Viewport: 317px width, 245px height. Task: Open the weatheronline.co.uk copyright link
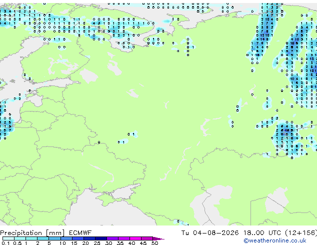[275, 240]
